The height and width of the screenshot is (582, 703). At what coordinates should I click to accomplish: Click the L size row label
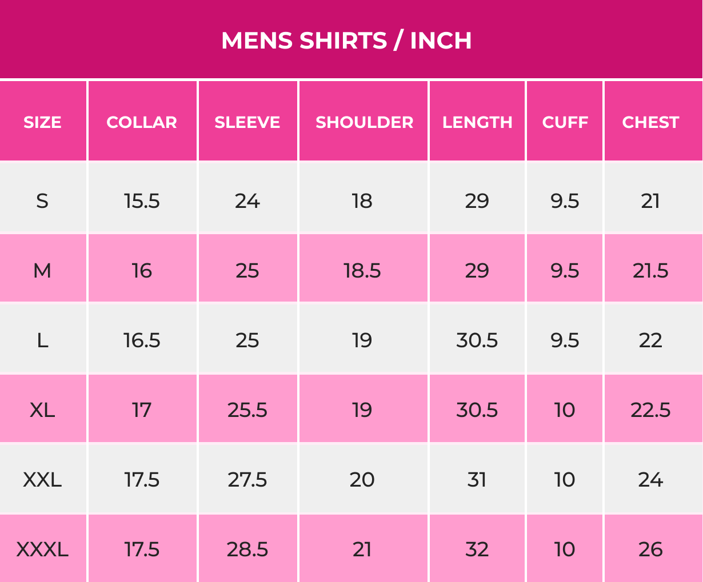42,340
